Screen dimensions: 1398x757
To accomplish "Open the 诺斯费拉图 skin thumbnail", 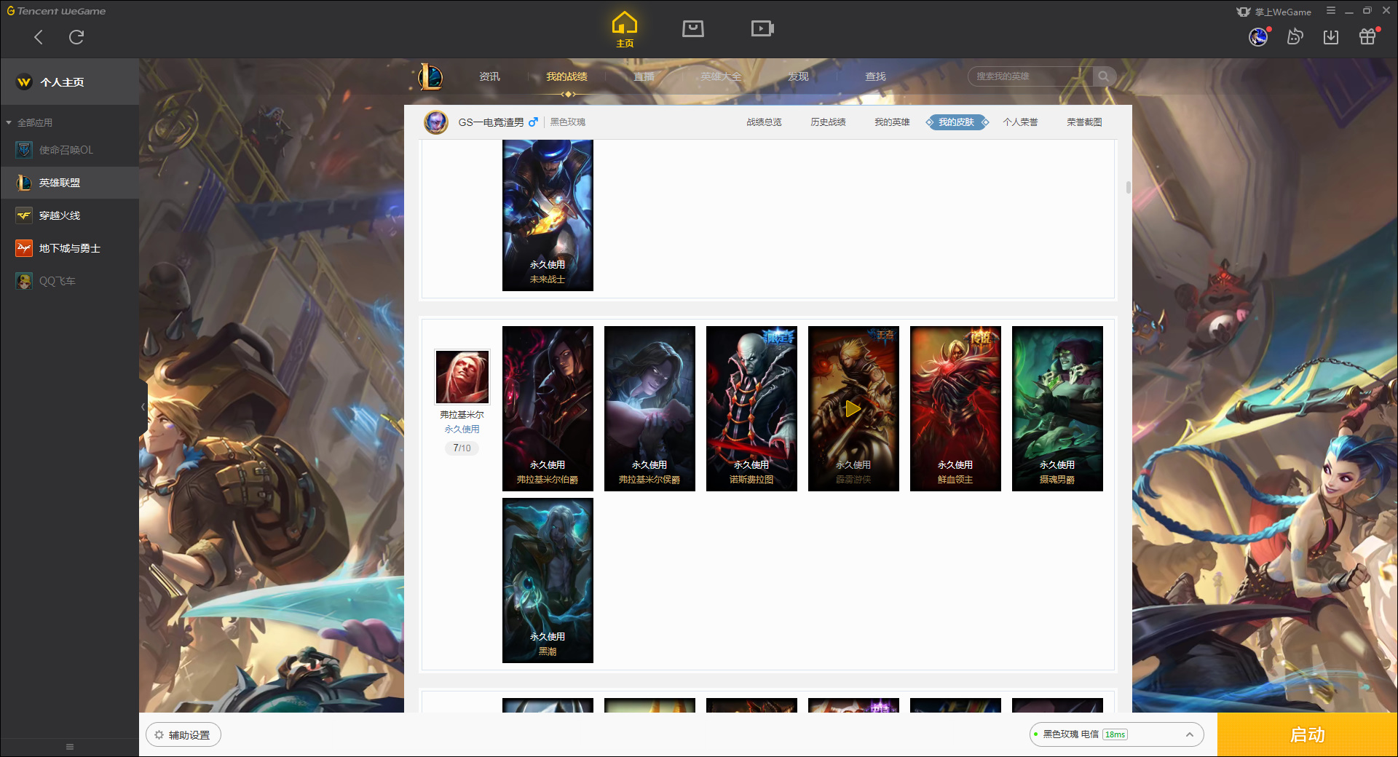I will pyautogui.click(x=751, y=408).
